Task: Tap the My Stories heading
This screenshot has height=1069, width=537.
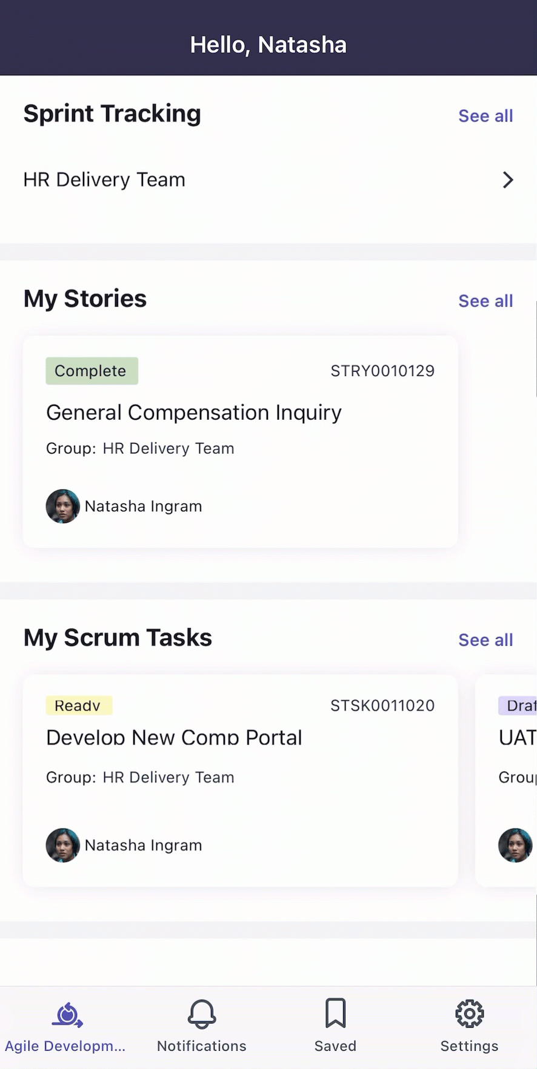Action: coord(85,299)
